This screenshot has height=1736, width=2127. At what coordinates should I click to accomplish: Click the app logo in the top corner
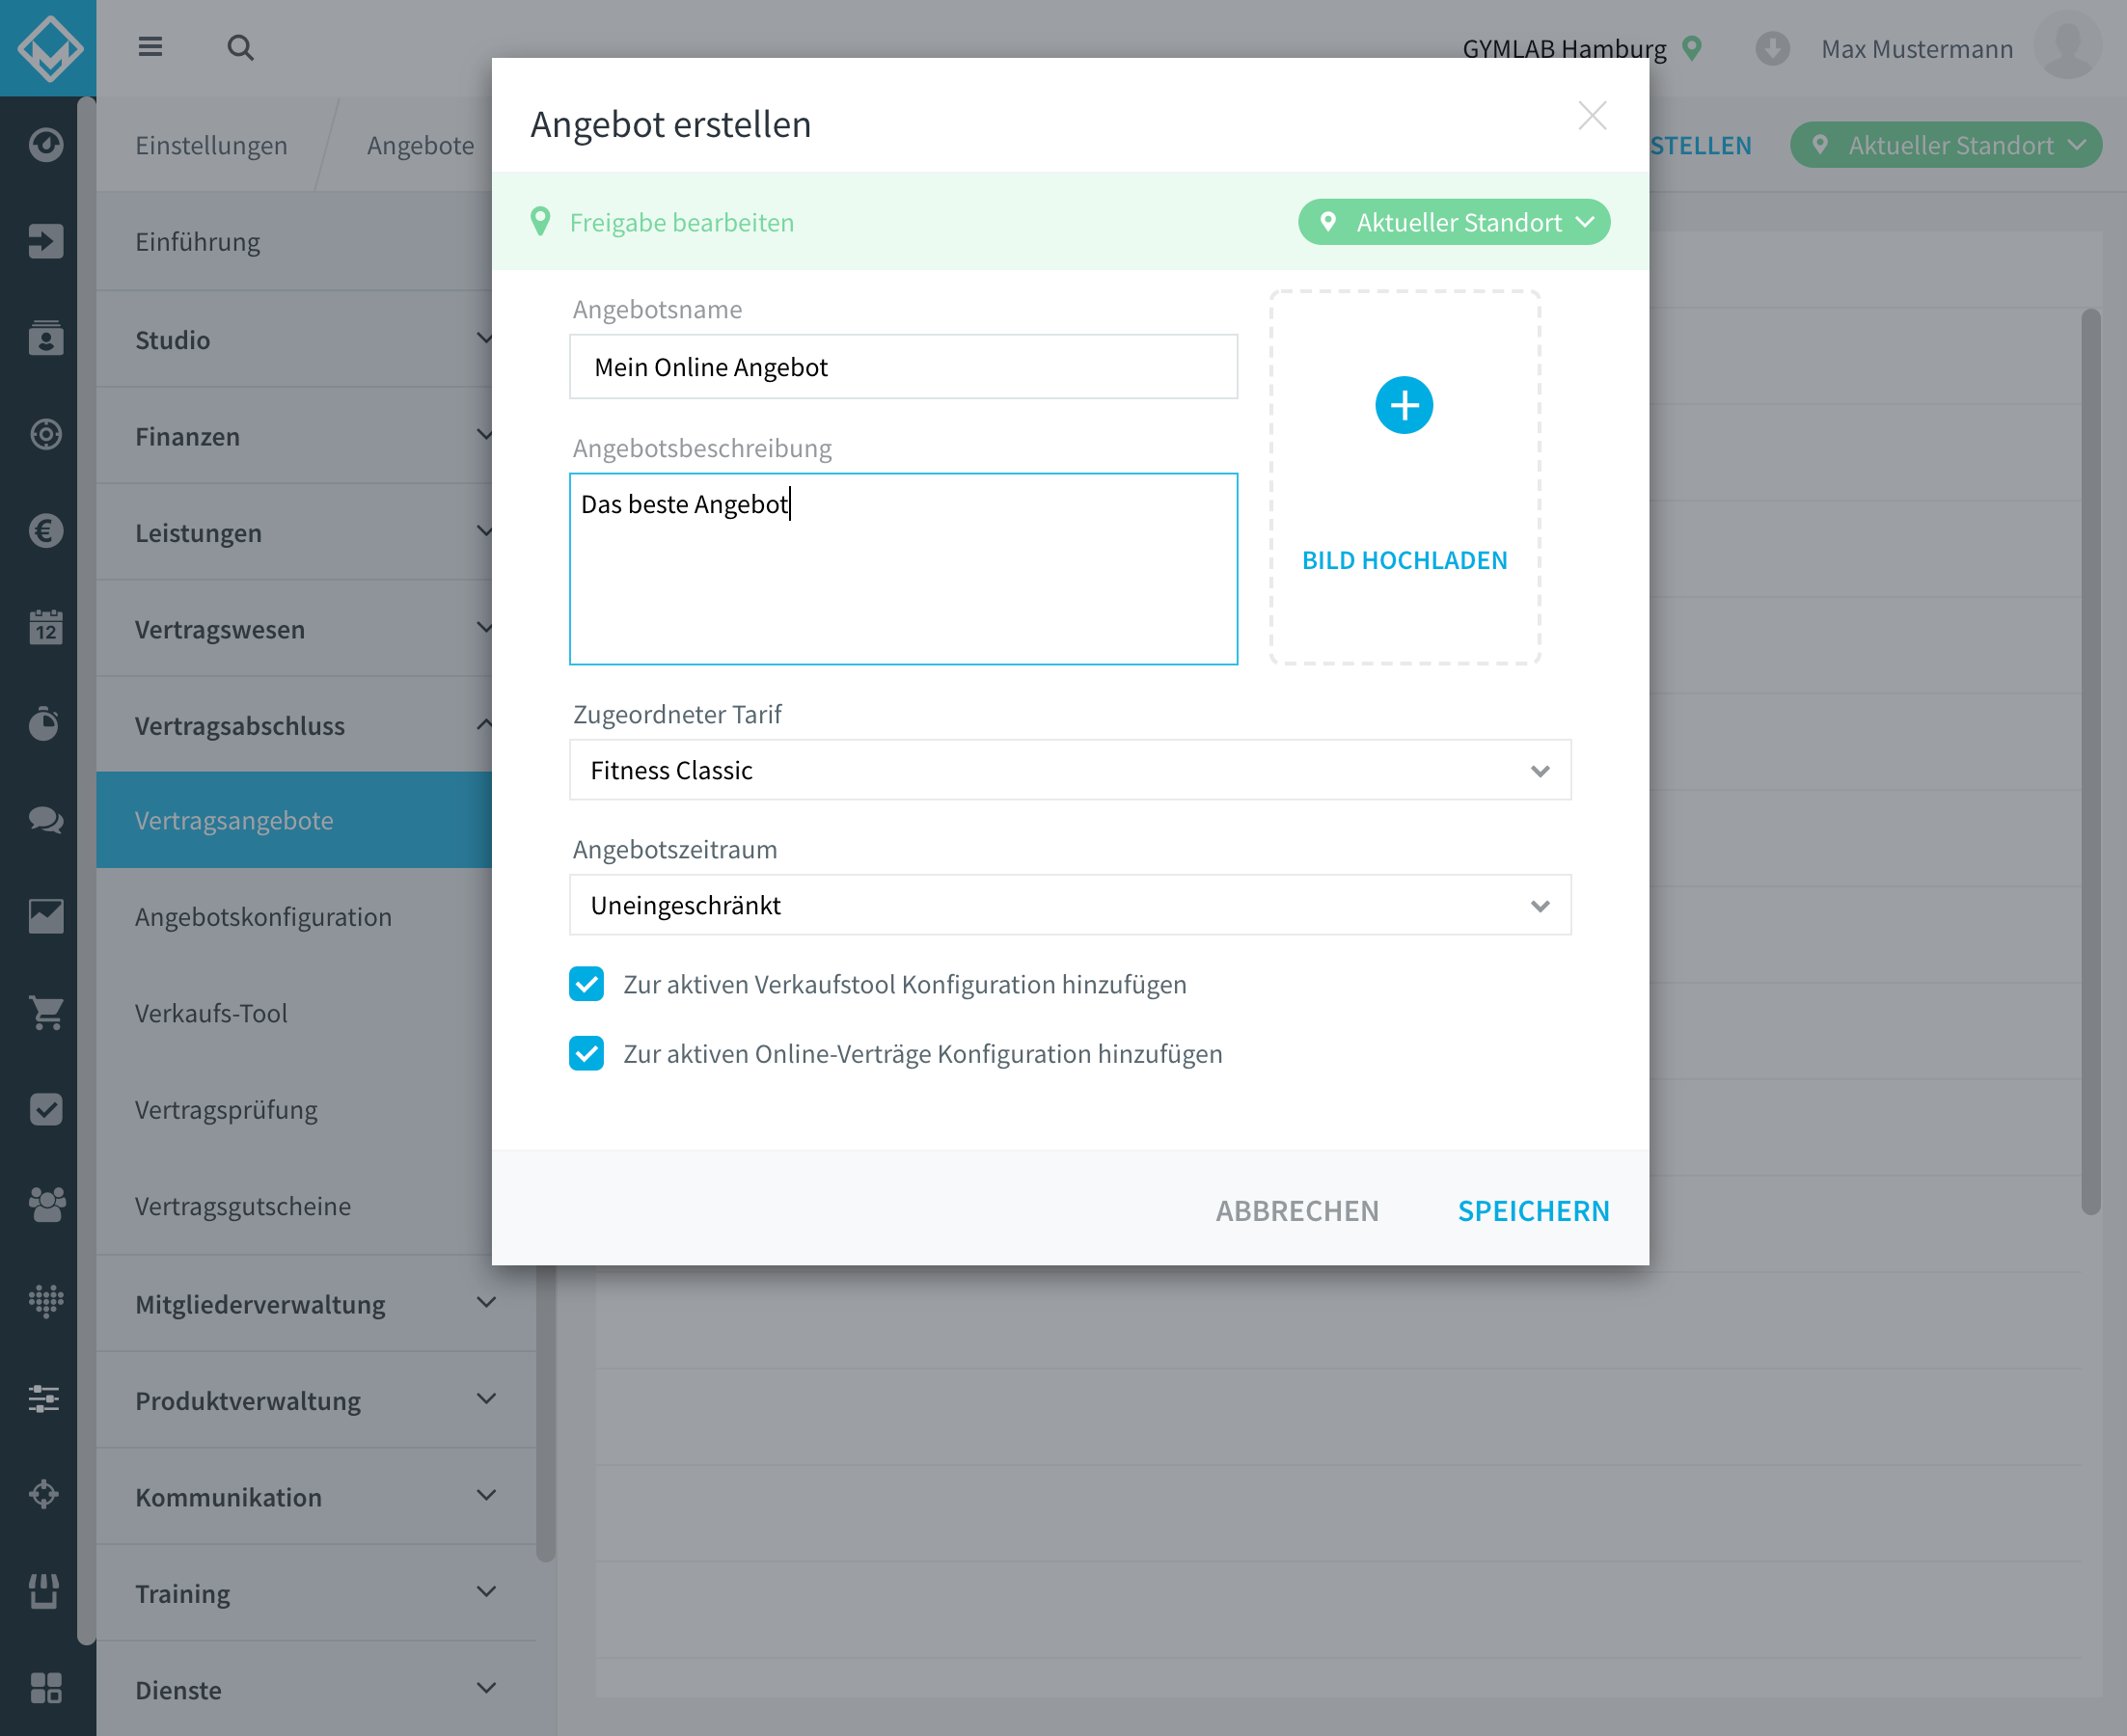tap(48, 48)
